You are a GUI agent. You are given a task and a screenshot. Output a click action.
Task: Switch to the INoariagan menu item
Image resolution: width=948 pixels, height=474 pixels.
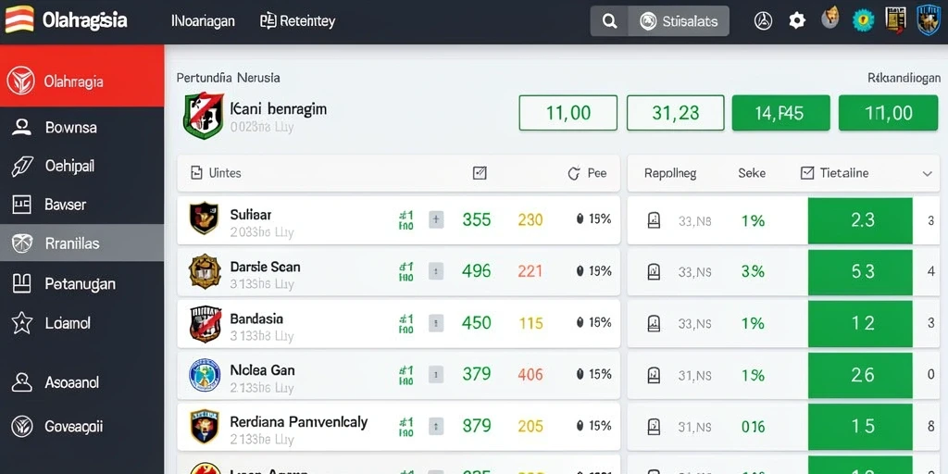pyautogui.click(x=203, y=21)
